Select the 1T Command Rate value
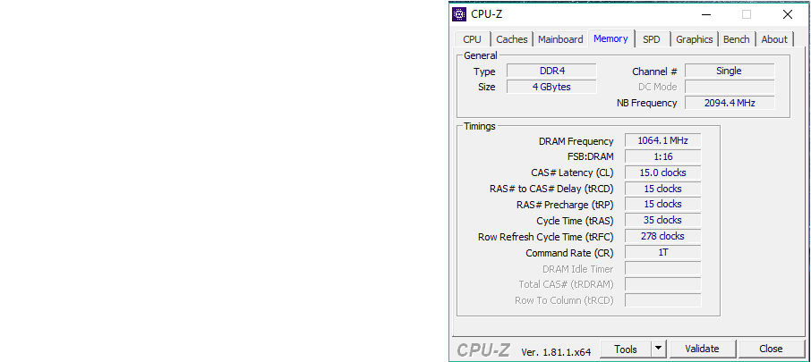Viewport: 811px width, 362px height. tap(662, 252)
